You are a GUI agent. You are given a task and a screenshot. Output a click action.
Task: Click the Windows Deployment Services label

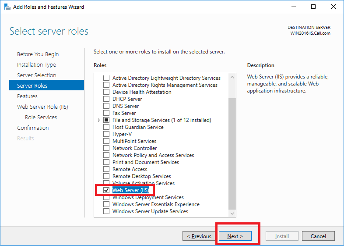(x=148, y=197)
